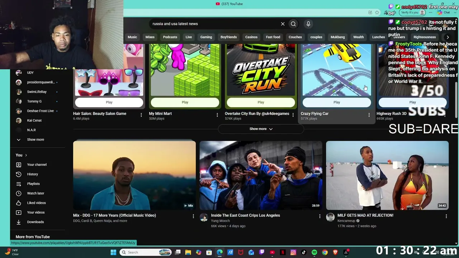459x258 pixels.
Task: Open Downloads in the sidebar
Action: click(35, 222)
